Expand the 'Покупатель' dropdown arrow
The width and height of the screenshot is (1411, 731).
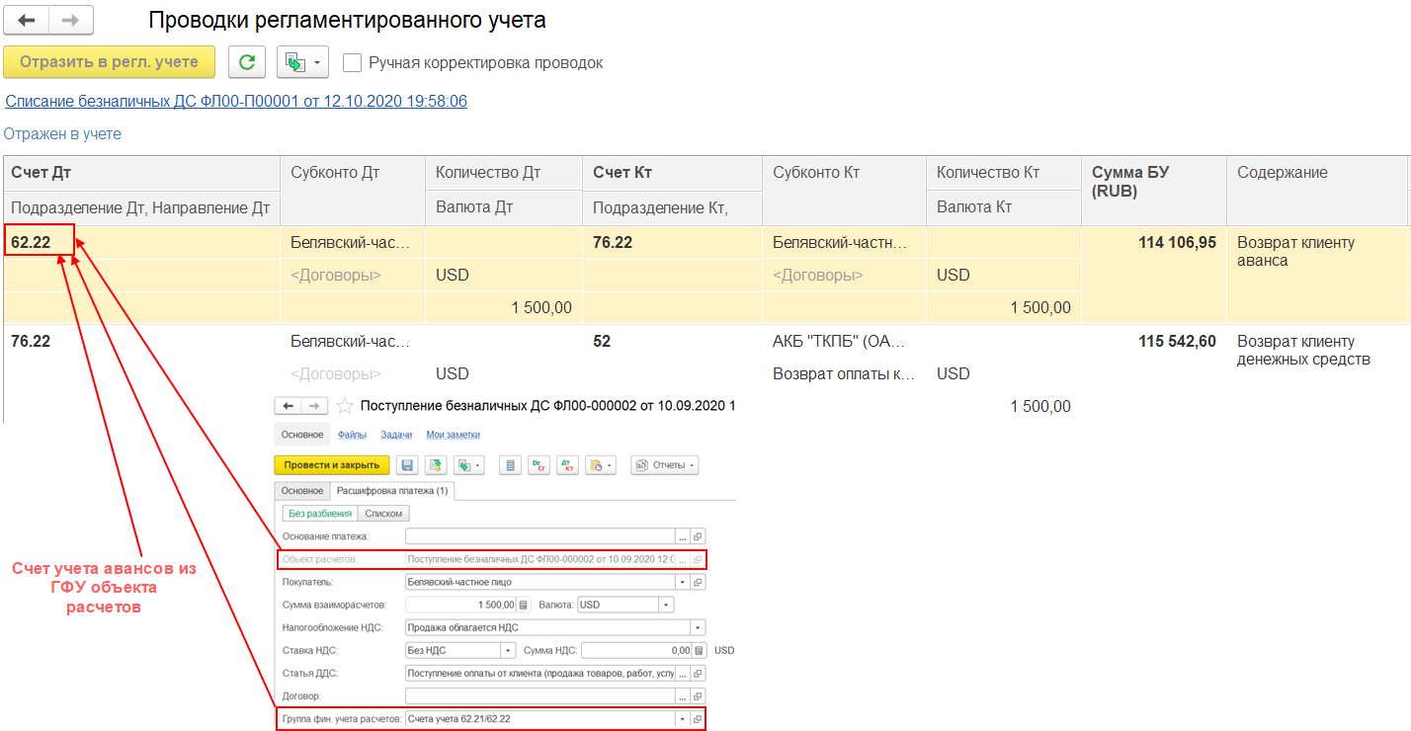click(682, 582)
